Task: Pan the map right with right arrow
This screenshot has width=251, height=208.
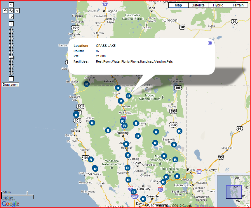Action: pyautogui.click(x=17, y=11)
